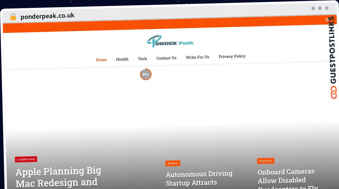Click the POLITICS category tag
This screenshot has width=339, height=189.
pyautogui.click(x=266, y=161)
